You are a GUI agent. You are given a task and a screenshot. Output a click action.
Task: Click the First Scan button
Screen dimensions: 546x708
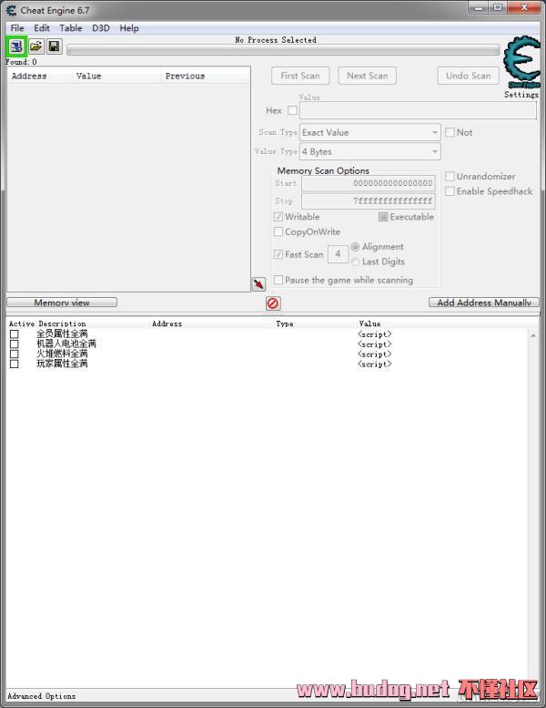300,76
